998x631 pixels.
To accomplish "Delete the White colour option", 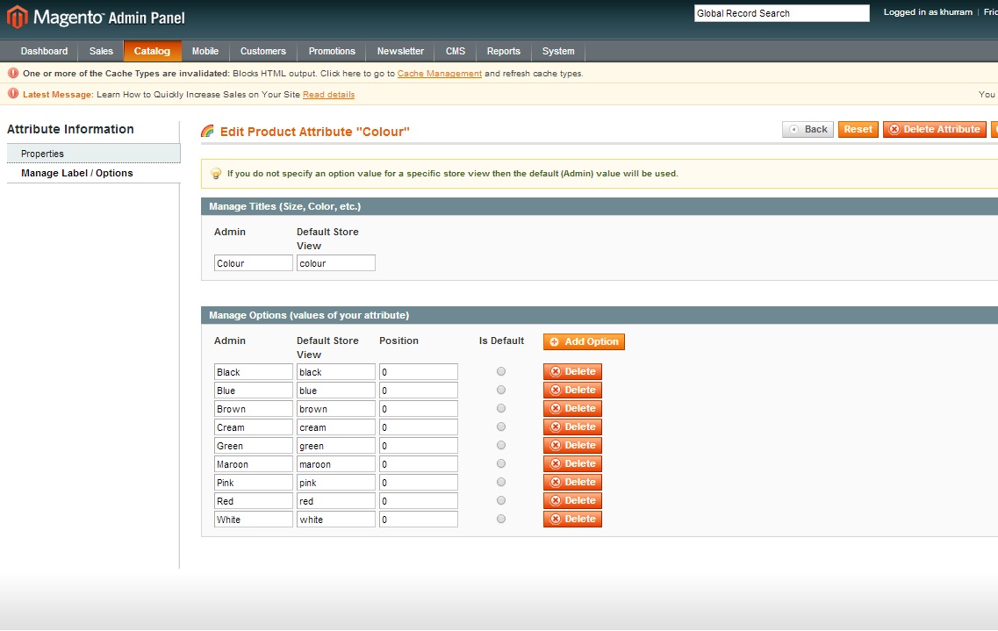I will click(x=572, y=520).
